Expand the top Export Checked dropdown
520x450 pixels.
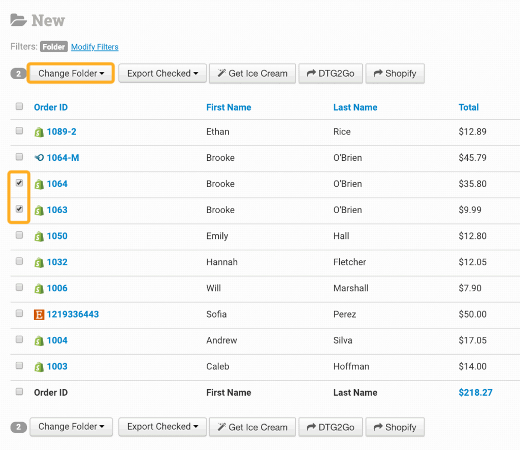[x=162, y=74]
